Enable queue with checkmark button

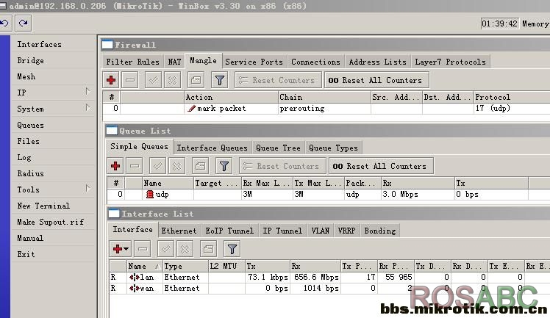158,166
